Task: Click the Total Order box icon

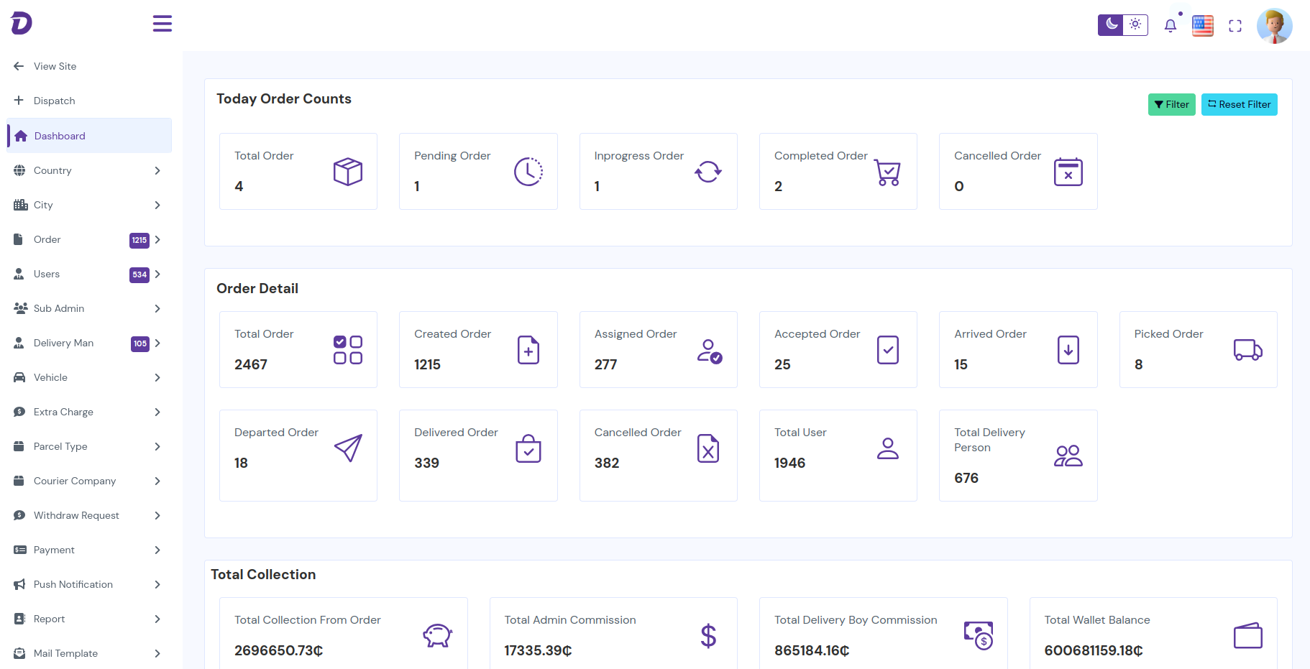Action: tap(348, 172)
